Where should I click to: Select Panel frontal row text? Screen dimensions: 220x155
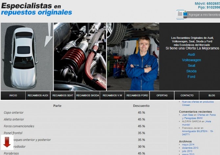click(x=13, y=133)
